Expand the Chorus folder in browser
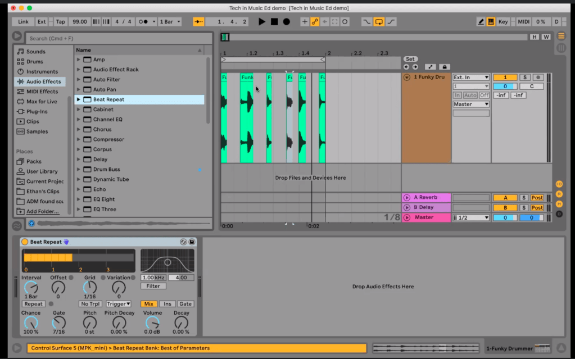This screenshot has height=359, width=575. coord(79,130)
